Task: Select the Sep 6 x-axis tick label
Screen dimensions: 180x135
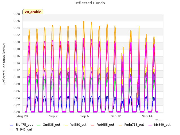Action: point(85,116)
